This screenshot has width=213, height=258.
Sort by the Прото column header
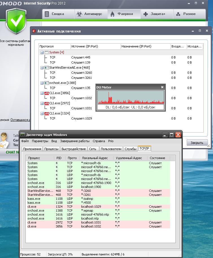(x=72, y=158)
